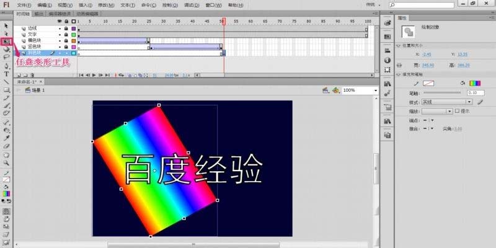Switch to the 输出 tab
Screen dimensions: 496x248
(39, 14)
